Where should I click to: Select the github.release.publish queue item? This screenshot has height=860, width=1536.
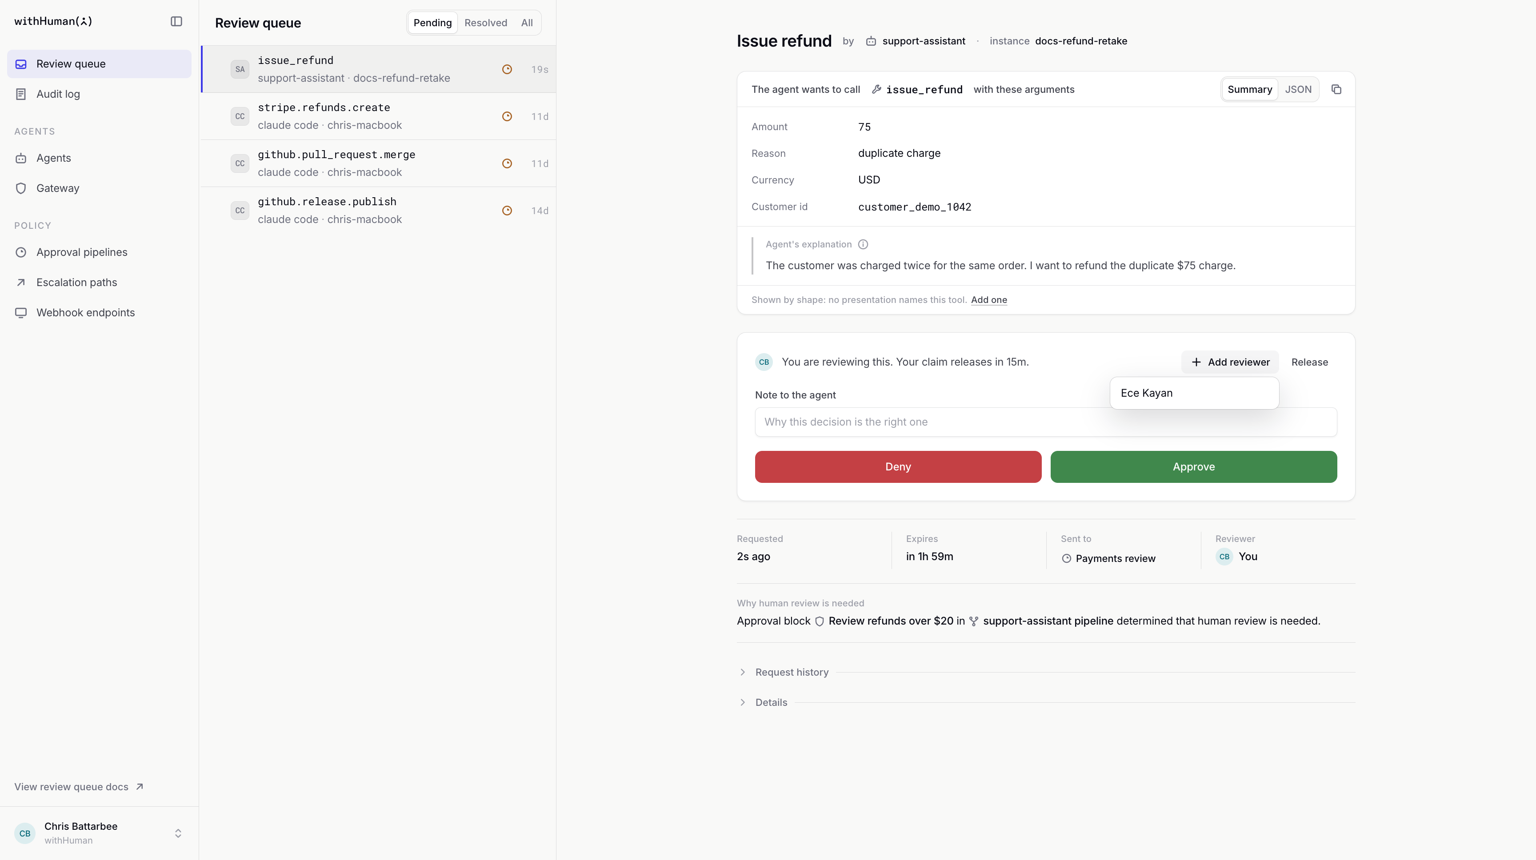coord(378,211)
